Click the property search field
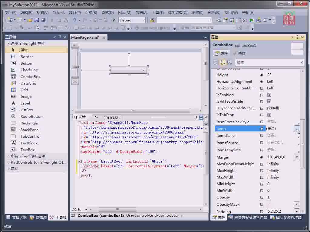The image size is (310, 232). [x=267, y=63]
